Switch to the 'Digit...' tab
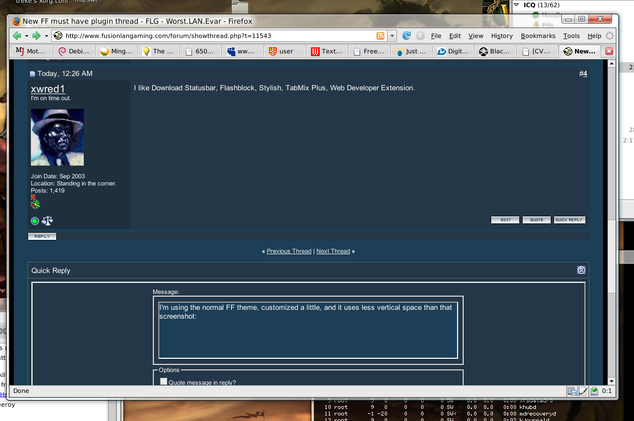 453,51
